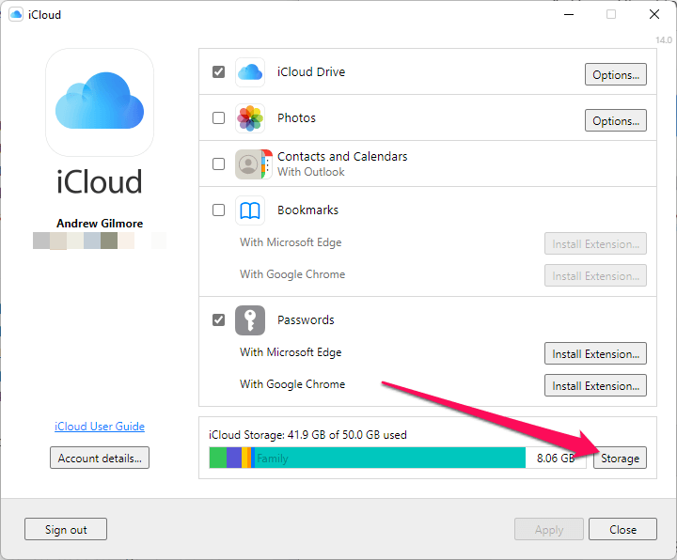
Task: Click the 'Bookmarks' label
Action: click(x=307, y=210)
